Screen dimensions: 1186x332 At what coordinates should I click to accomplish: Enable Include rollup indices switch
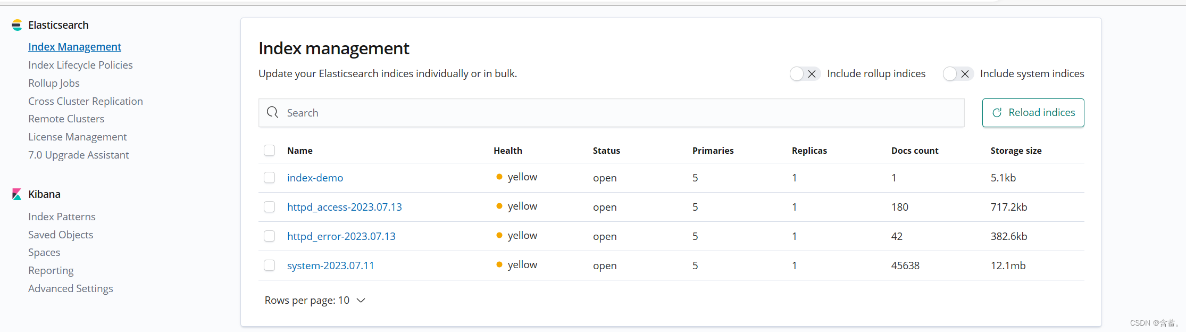(x=804, y=74)
